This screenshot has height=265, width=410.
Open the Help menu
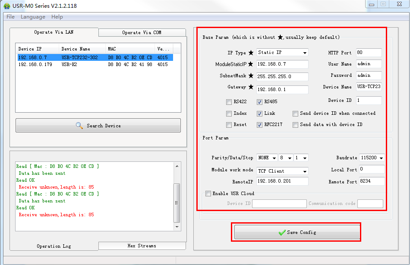click(57, 17)
